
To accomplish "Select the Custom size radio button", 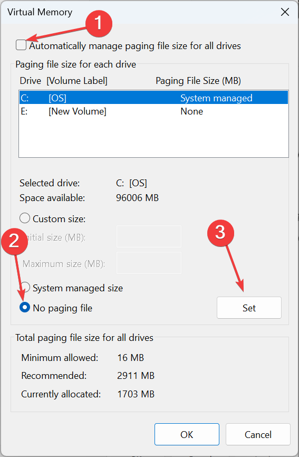I will [25, 218].
